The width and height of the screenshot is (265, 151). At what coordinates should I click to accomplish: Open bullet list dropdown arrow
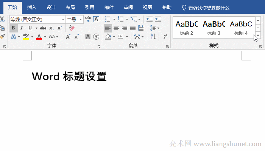tap(114, 19)
